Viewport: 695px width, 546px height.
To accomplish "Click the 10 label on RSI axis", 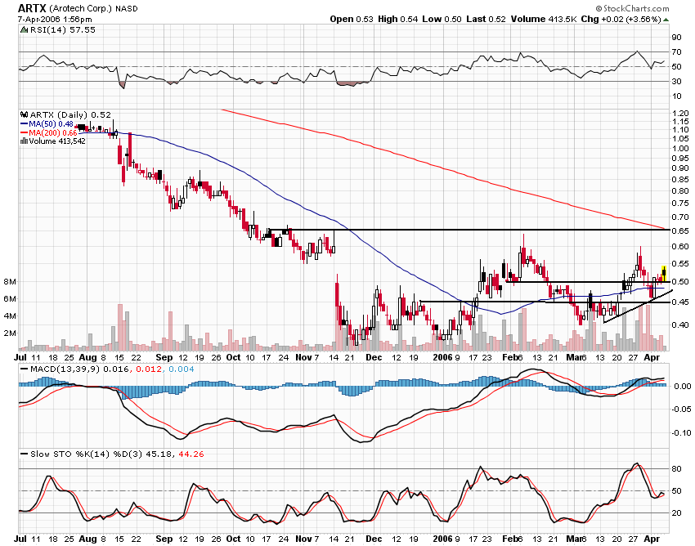I will tap(676, 96).
